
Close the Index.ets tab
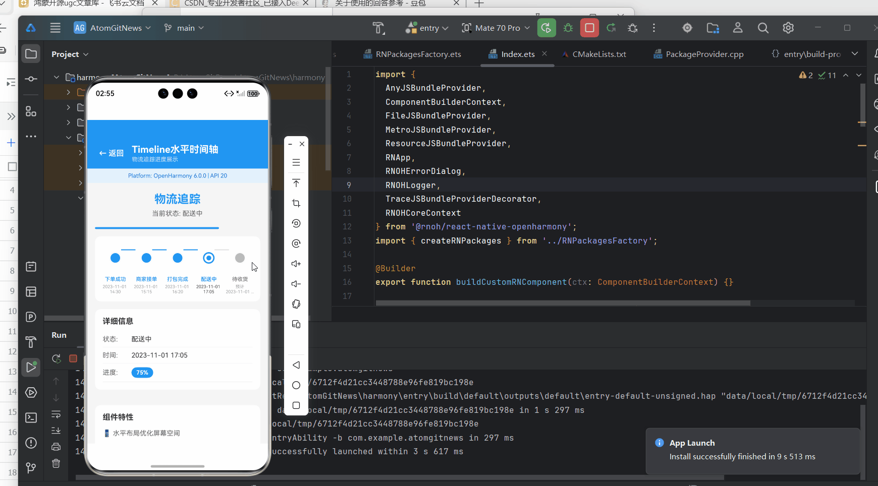click(x=544, y=53)
